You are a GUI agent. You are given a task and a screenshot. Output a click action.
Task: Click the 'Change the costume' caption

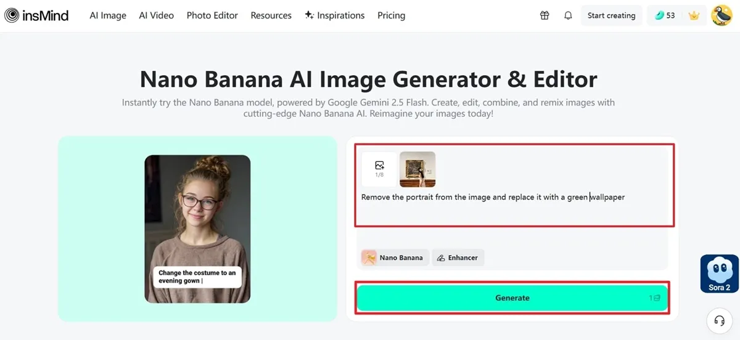197,277
